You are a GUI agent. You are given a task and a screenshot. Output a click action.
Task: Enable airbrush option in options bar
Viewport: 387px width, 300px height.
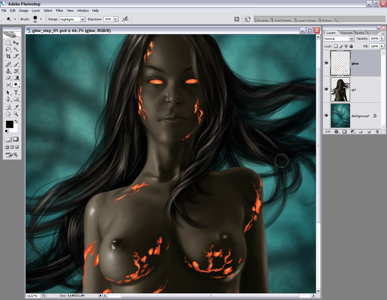pyautogui.click(x=125, y=19)
